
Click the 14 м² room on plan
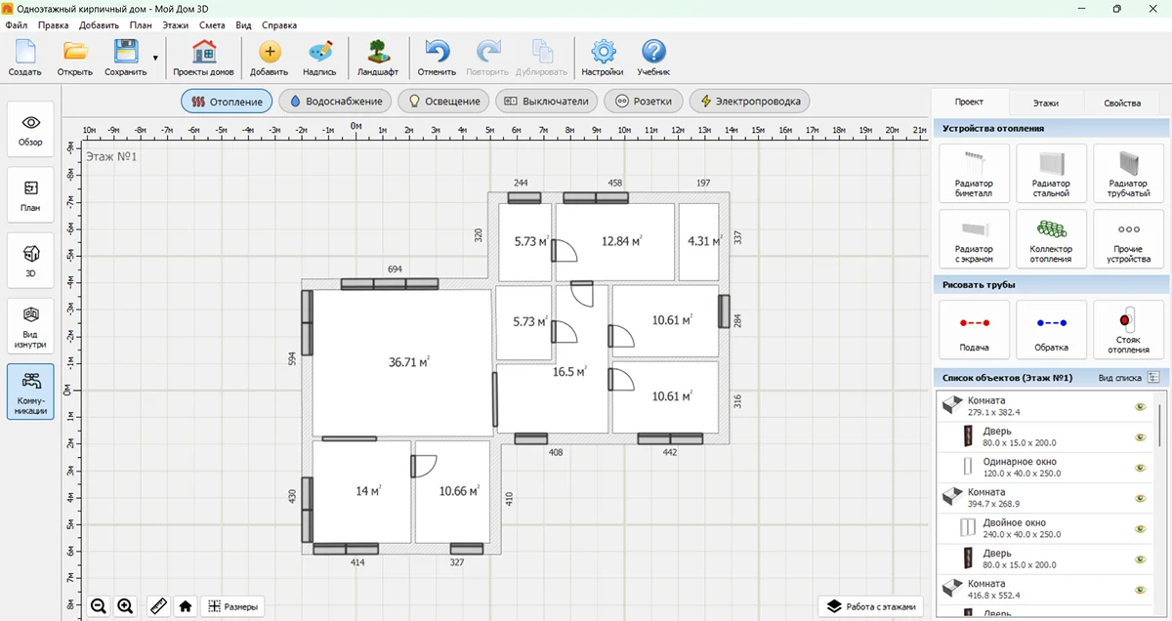(361, 491)
